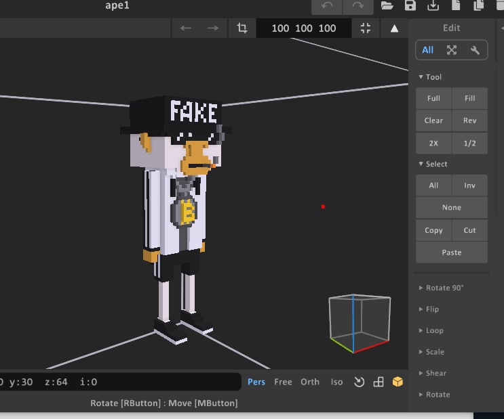Expand the Rotate section
Screen dimensions: 504x419
click(434, 395)
